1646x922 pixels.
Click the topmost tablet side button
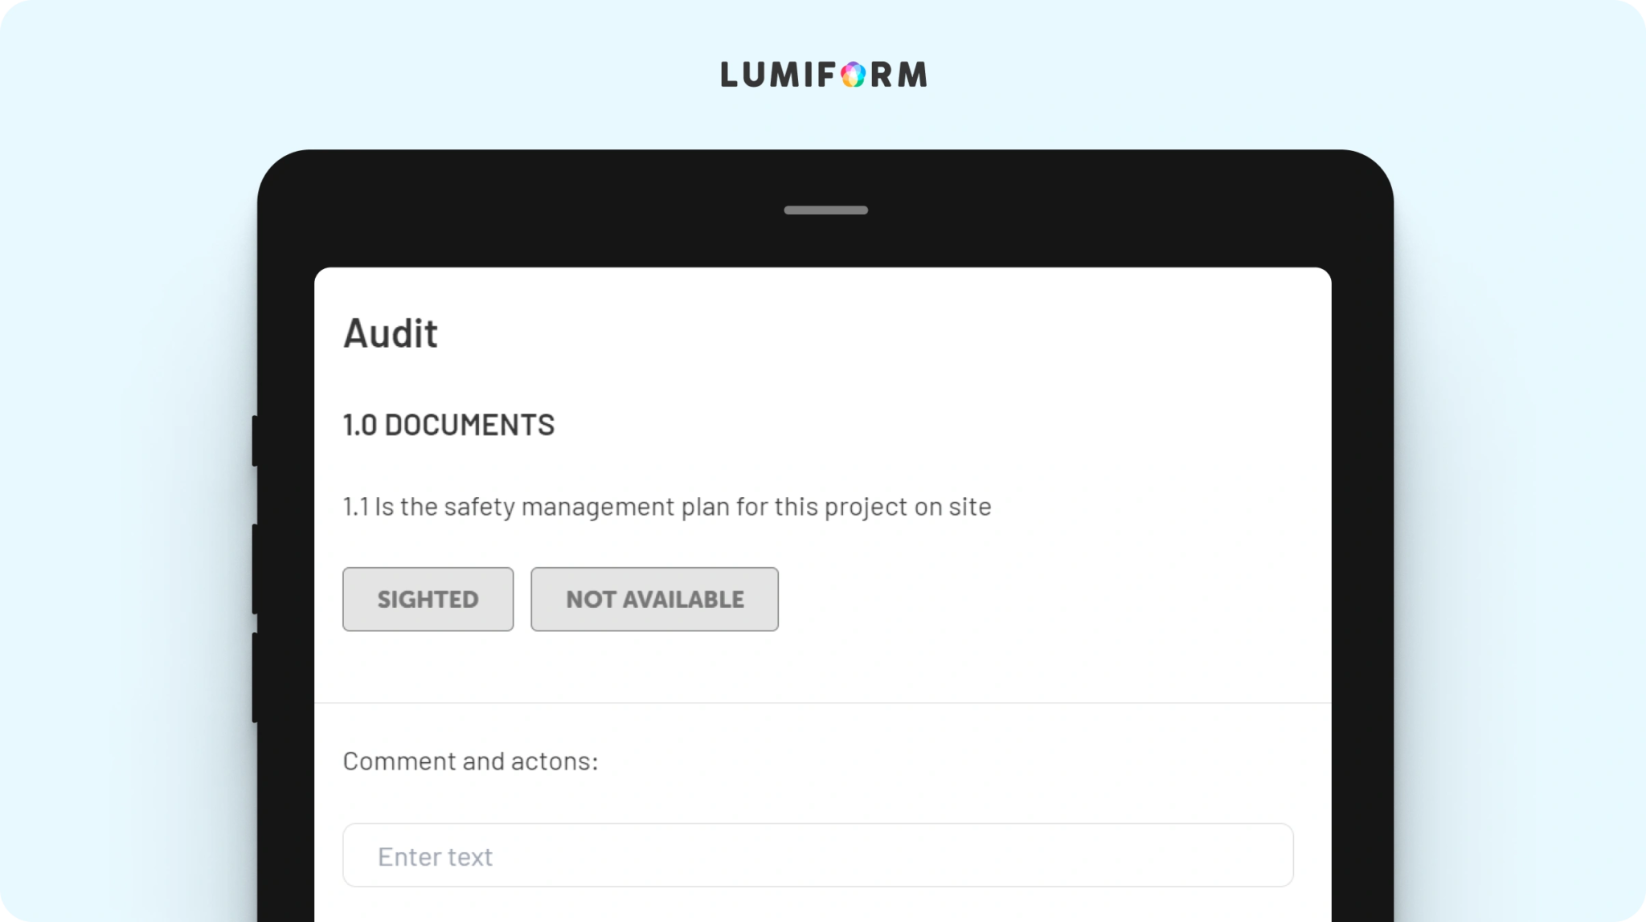tap(255, 440)
